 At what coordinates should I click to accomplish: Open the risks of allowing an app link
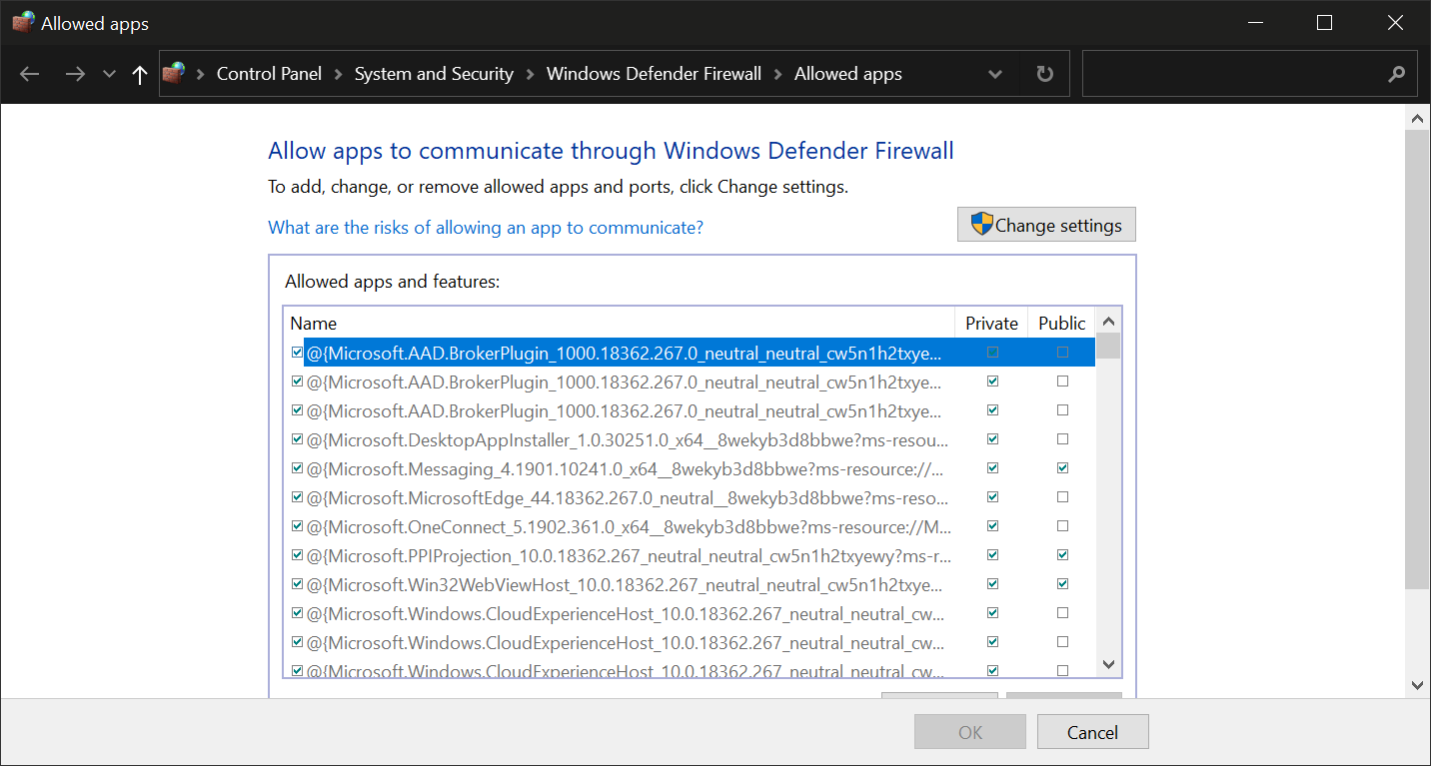point(486,228)
